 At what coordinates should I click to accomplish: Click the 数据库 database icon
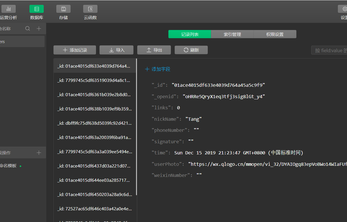tap(37, 9)
